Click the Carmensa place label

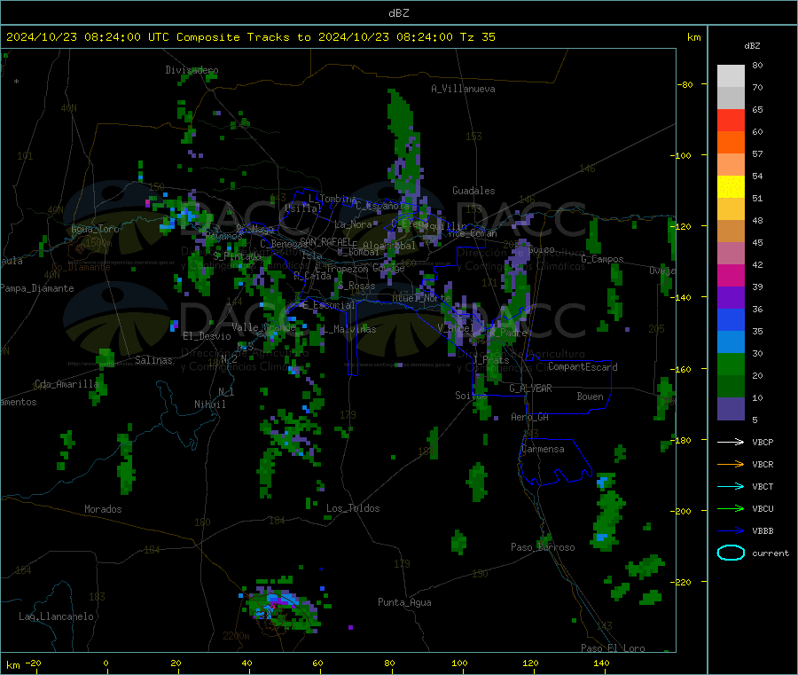click(543, 449)
